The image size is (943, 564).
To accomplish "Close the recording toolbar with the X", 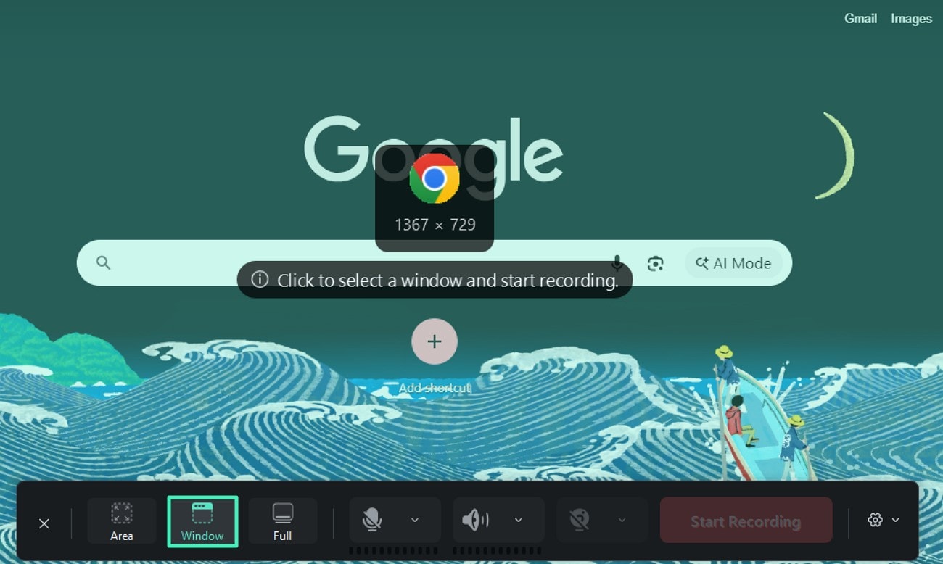I will (x=44, y=523).
